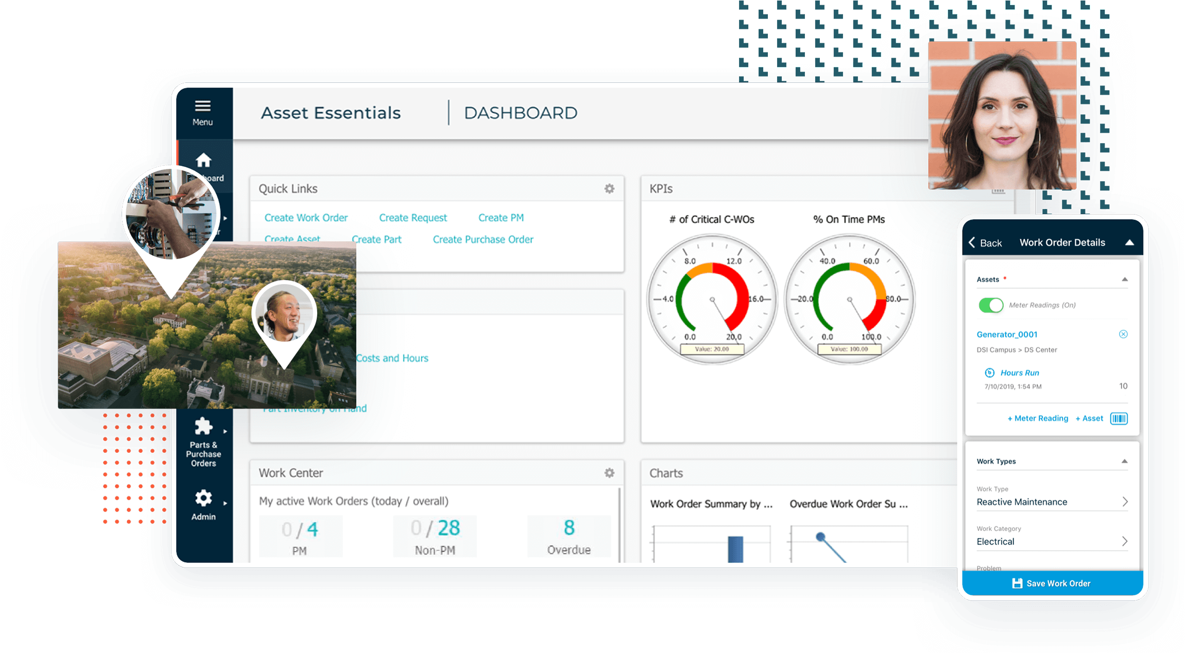The height and width of the screenshot is (653, 1185).
Task: Open the Hours Run meter link
Action: click(1020, 373)
